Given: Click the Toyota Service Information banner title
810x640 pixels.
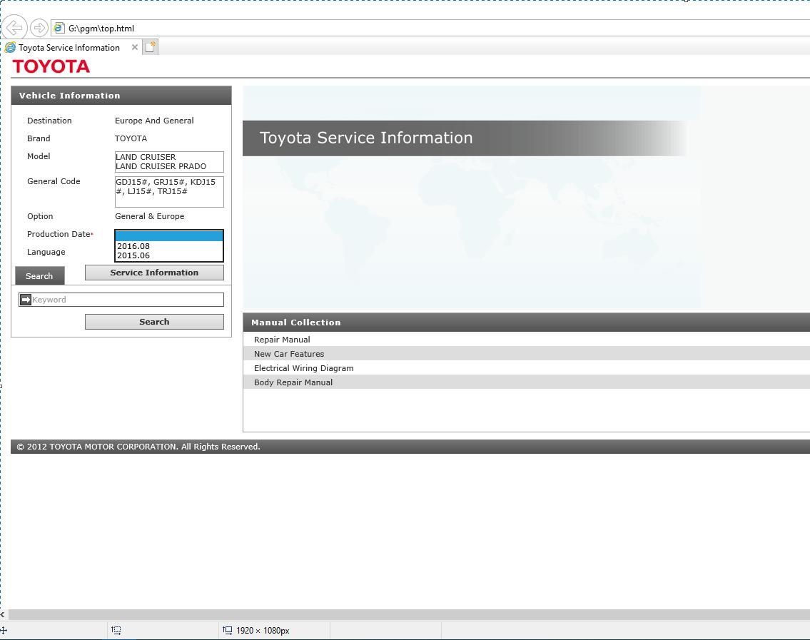Looking at the screenshot, I should point(366,138).
